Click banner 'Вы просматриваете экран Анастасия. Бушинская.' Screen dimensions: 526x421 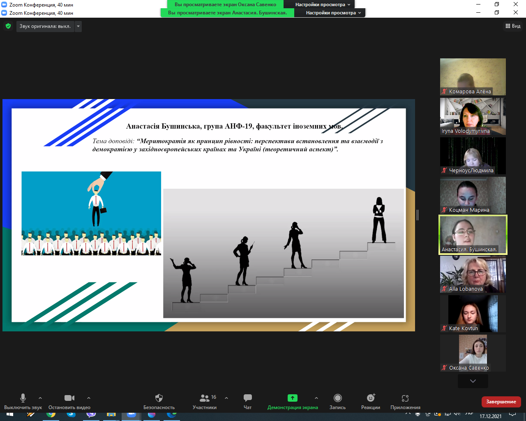point(227,13)
